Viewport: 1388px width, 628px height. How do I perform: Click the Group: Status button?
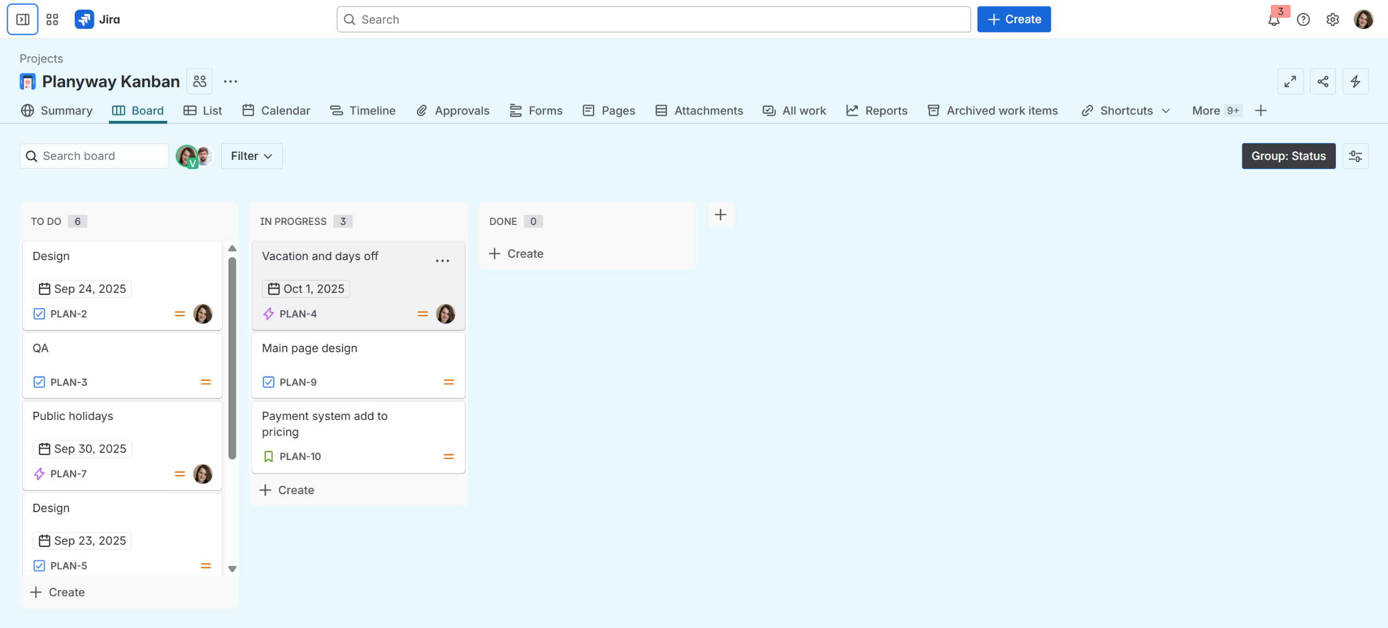pos(1288,156)
